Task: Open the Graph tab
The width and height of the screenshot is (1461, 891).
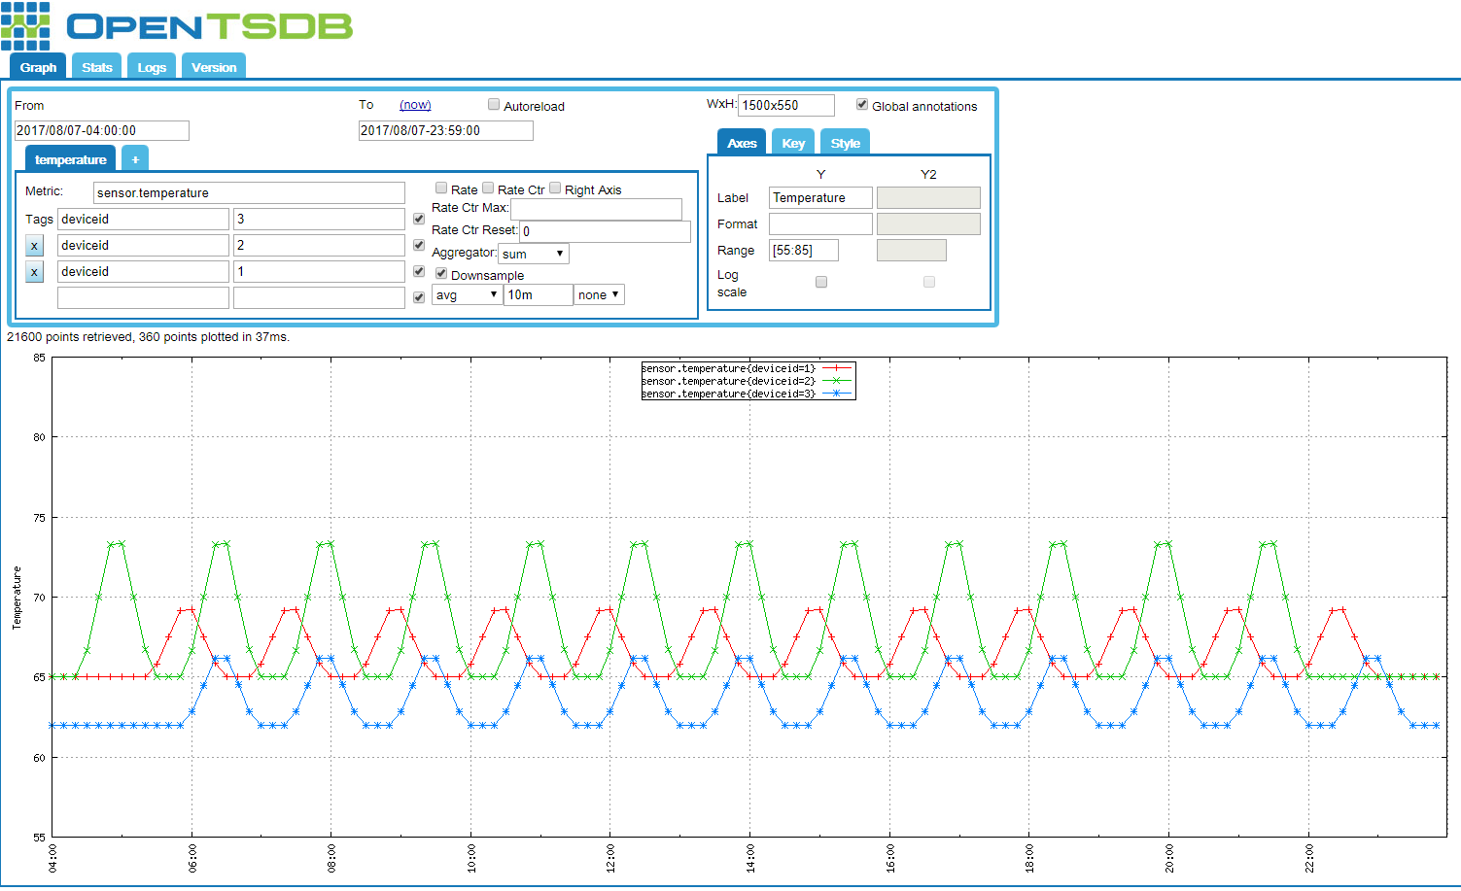Action: point(38,67)
